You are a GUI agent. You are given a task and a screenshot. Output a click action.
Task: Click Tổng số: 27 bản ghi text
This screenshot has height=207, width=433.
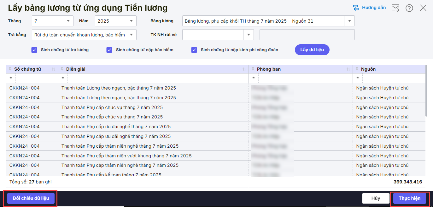[x=30, y=182]
